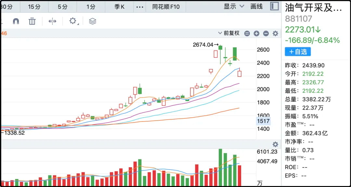The width and height of the screenshot is (351, 187).
Task: Click the 1338.52 low price label
Action: coord(14,133)
